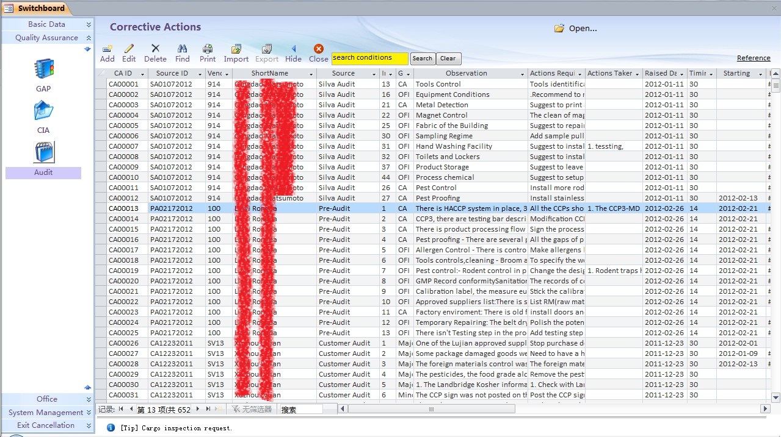Click the "Magnet Control" observation cell
The height and width of the screenshot is (437, 781).
[471, 115]
